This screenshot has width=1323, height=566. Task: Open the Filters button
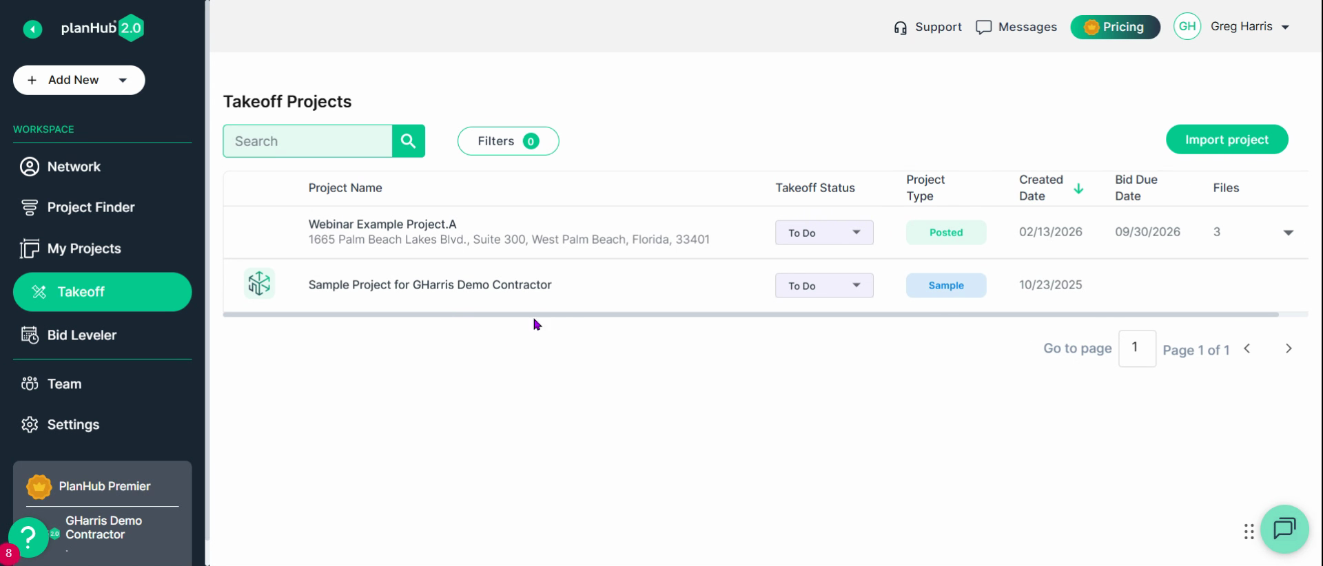pos(508,141)
